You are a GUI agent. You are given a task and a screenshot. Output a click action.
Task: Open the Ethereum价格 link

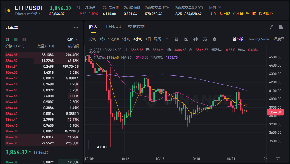[27, 14]
